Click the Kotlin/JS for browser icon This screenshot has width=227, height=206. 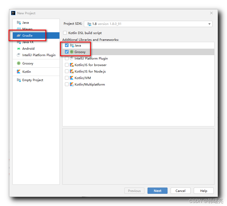tap(72, 65)
